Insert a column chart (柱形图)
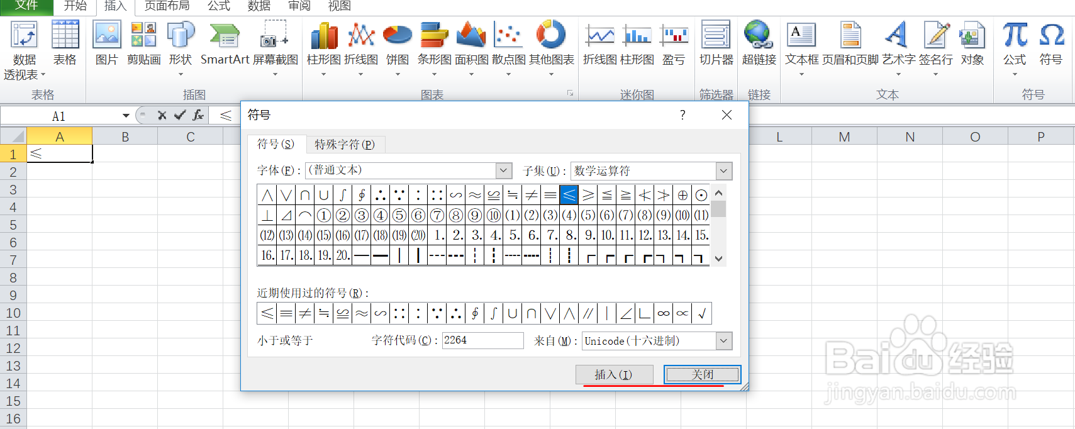Viewport: 1075px width, 429px height. click(324, 49)
